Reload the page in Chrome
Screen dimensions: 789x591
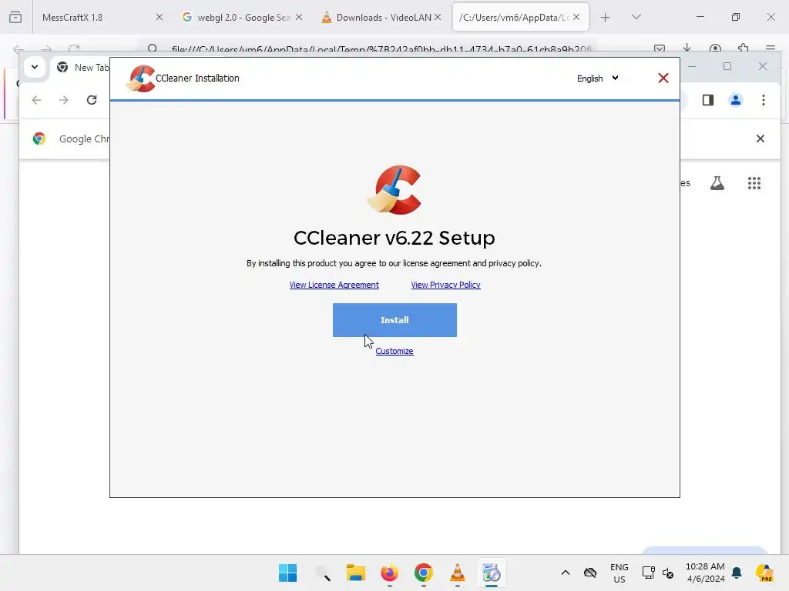(x=92, y=100)
